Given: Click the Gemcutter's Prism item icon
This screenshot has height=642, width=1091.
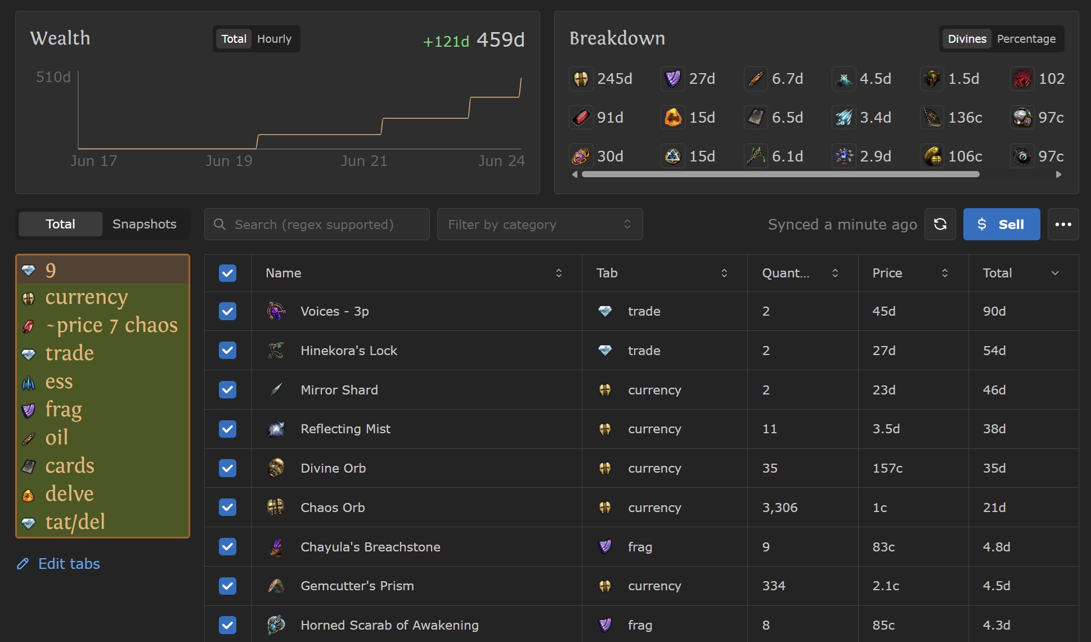Looking at the screenshot, I should pos(276,586).
